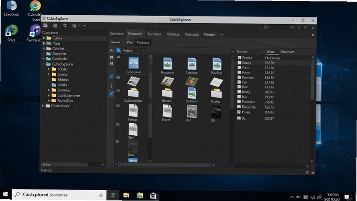Click the file view's horizontal scrollbar thumb
Viewport: 357px width, 201px height.
[x=166, y=164]
